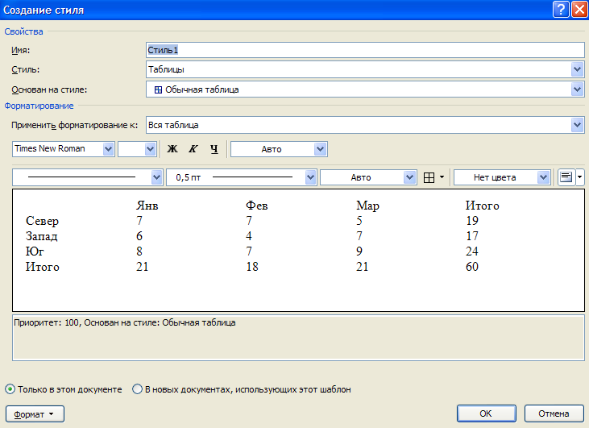Open the Times New Roman font dropdown
Image resolution: width=589 pixels, height=428 pixels.
(x=109, y=149)
